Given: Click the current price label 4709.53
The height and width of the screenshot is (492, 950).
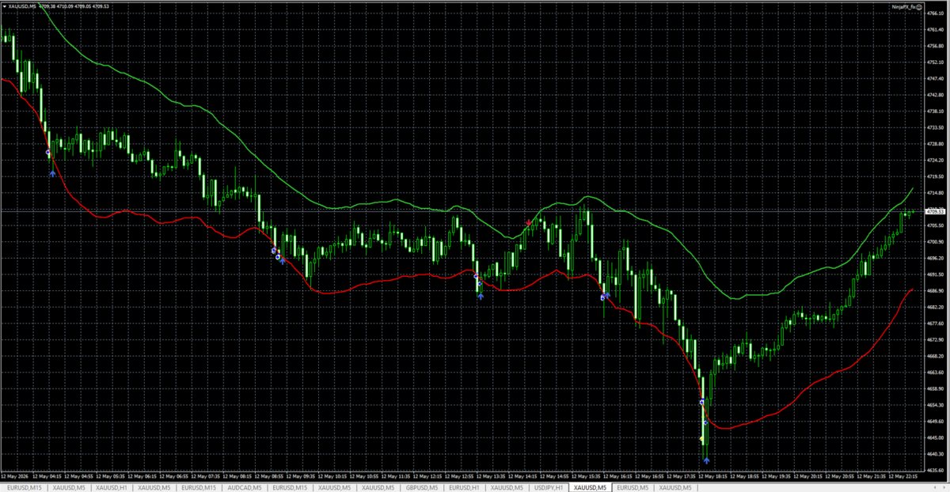Looking at the screenshot, I should coord(936,211).
